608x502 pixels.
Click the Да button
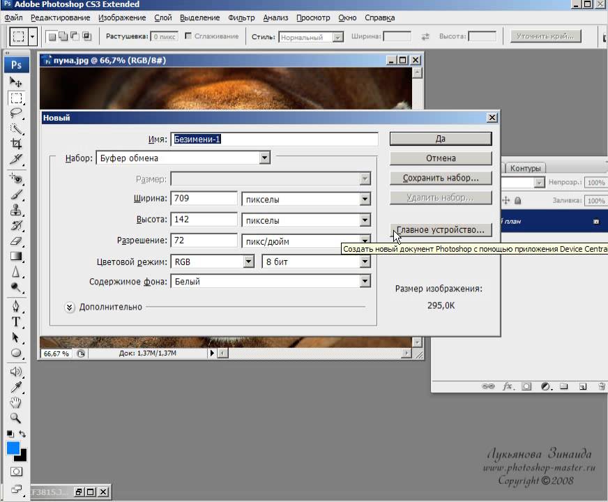[x=440, y=139]
